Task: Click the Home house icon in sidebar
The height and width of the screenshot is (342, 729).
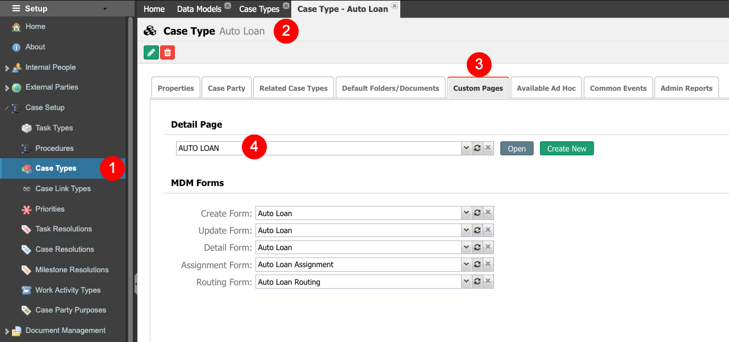Action: pos(16,27)
